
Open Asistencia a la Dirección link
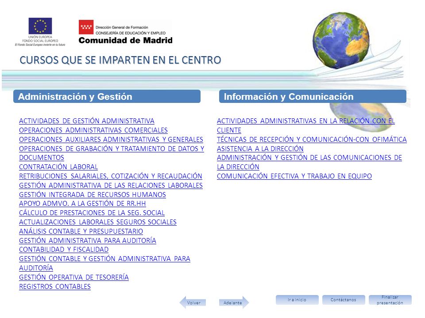pos(260,148)
